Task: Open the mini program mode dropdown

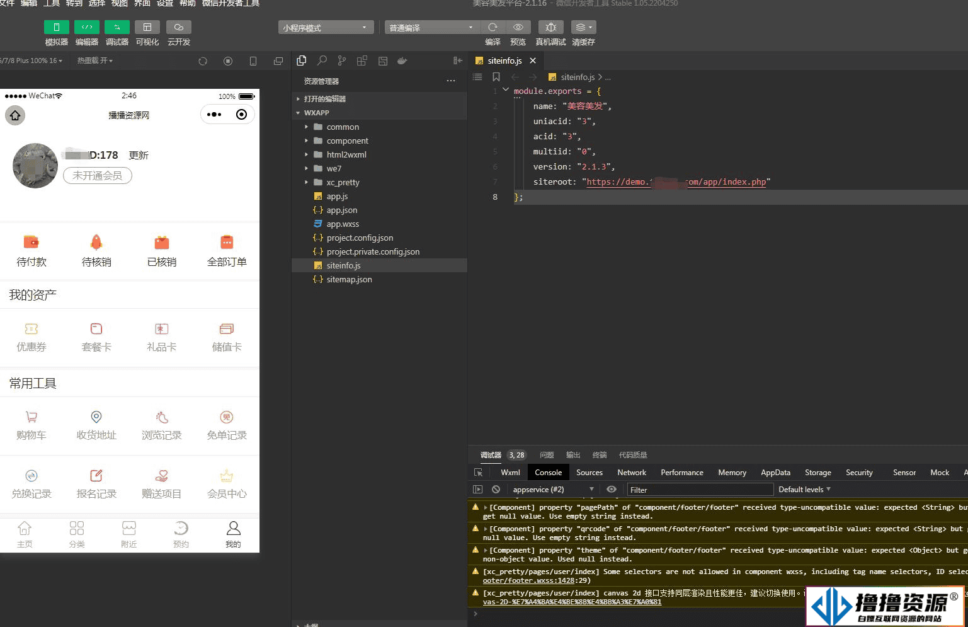Action: pos(326,28)
